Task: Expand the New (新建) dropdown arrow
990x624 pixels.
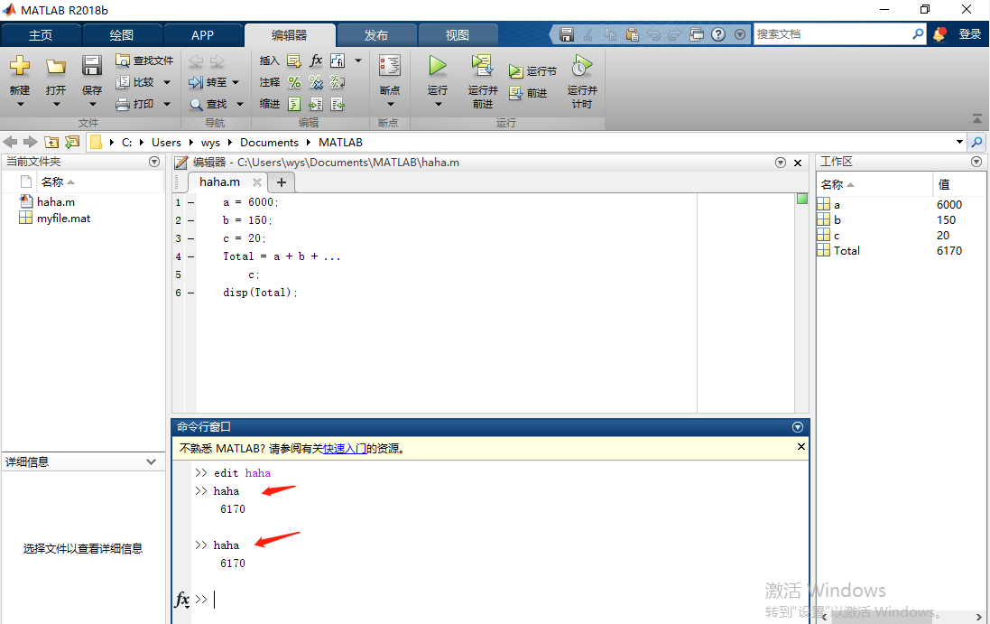Action: (20, 104)
